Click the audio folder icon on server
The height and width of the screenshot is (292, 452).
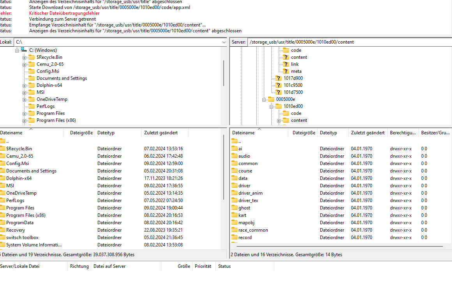click(234, 156)
